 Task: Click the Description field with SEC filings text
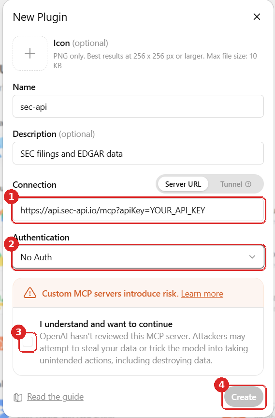click(x=138, y=153)
